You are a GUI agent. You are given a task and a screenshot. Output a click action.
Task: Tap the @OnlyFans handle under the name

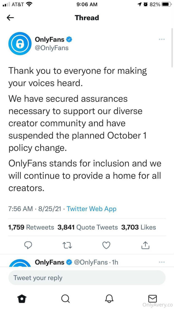(x=52, y=48)
